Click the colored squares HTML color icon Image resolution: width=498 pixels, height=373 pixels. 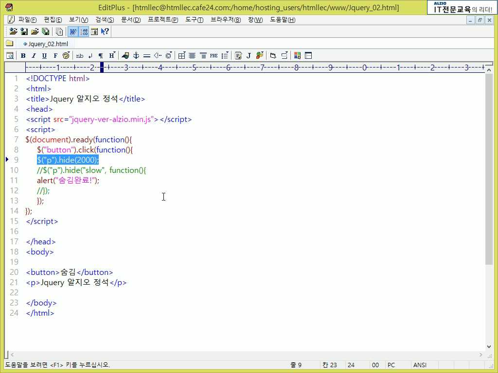(297, 56)
